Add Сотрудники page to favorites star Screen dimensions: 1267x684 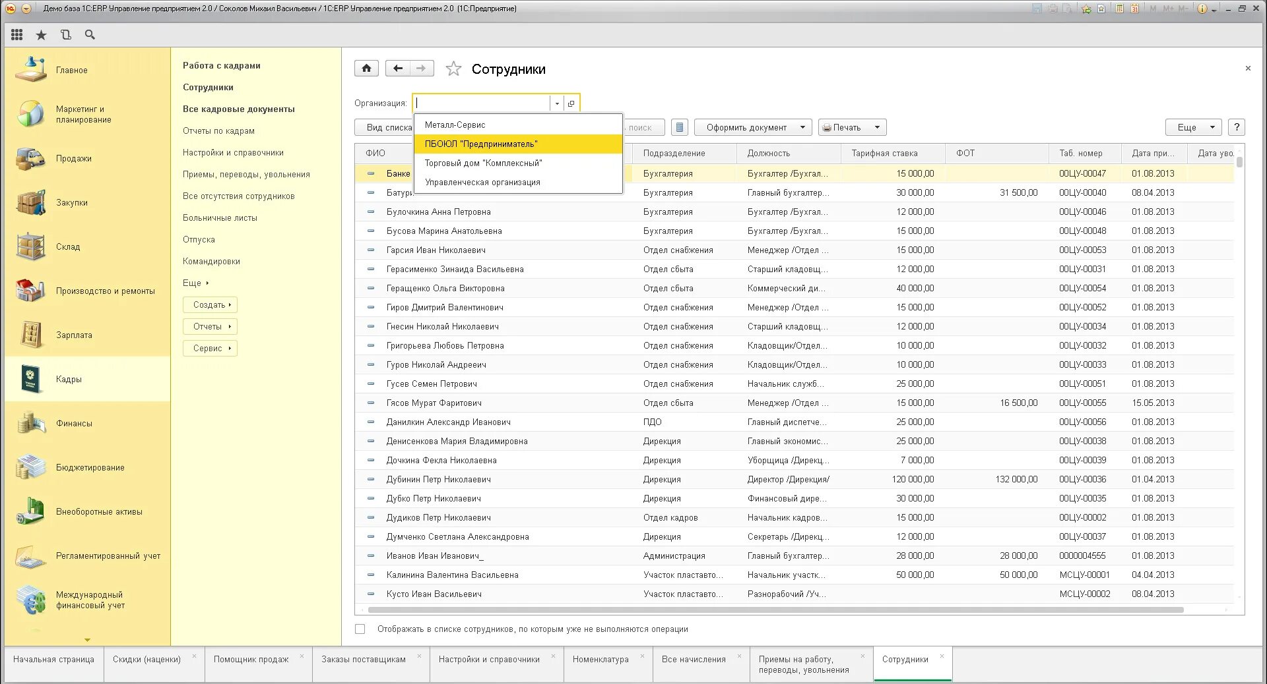pyautogui.click(x=453, y=69)
